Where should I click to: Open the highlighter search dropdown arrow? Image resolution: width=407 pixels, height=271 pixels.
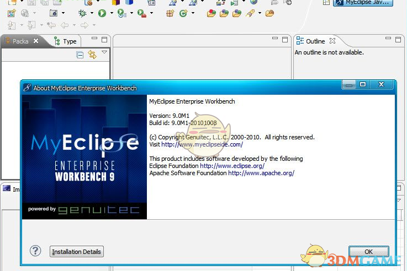pos(260,13)
